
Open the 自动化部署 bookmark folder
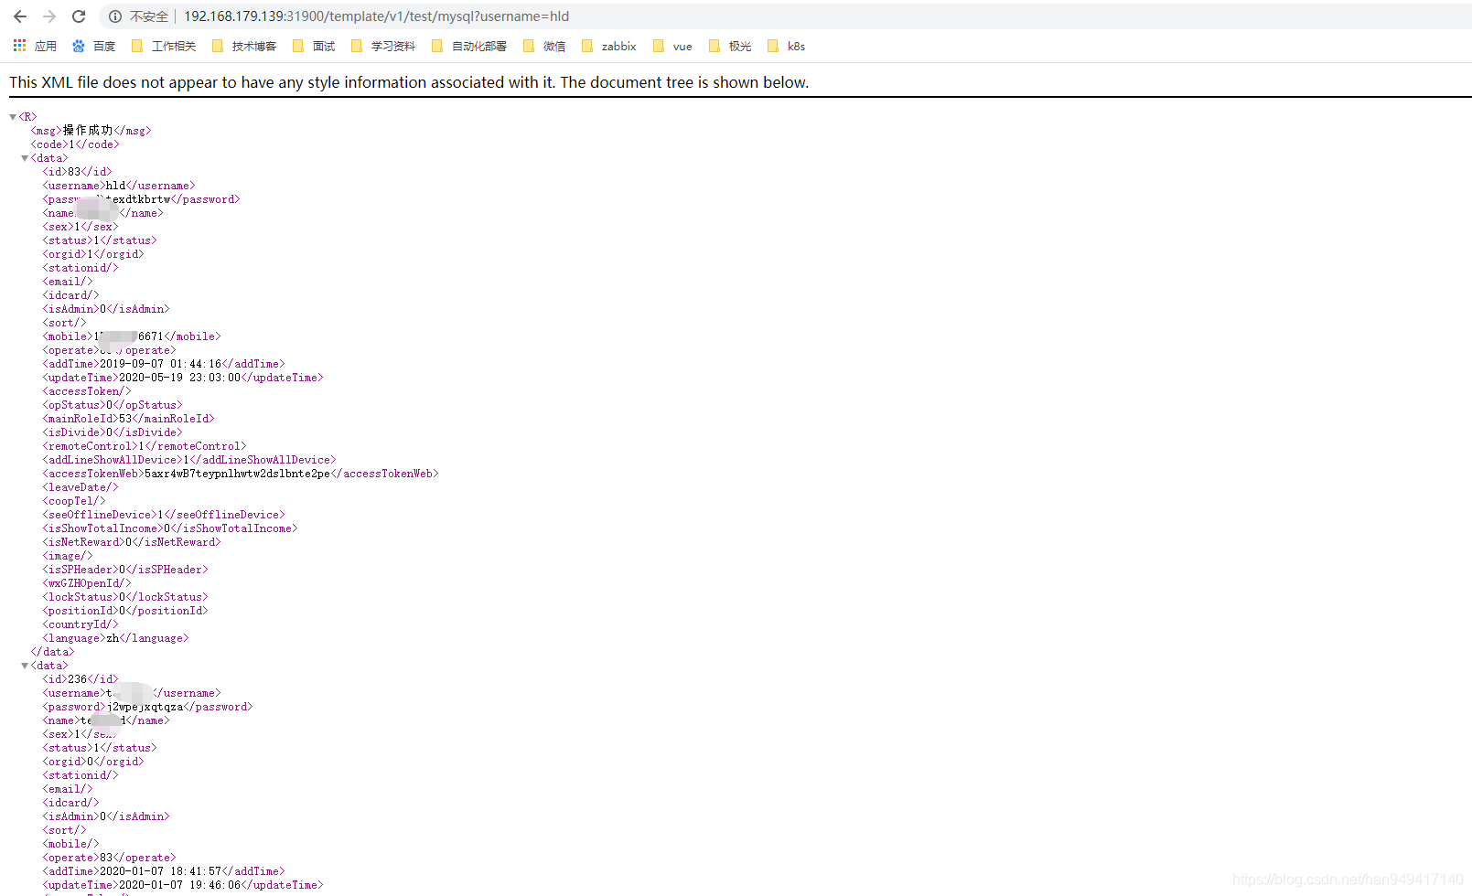469,46
